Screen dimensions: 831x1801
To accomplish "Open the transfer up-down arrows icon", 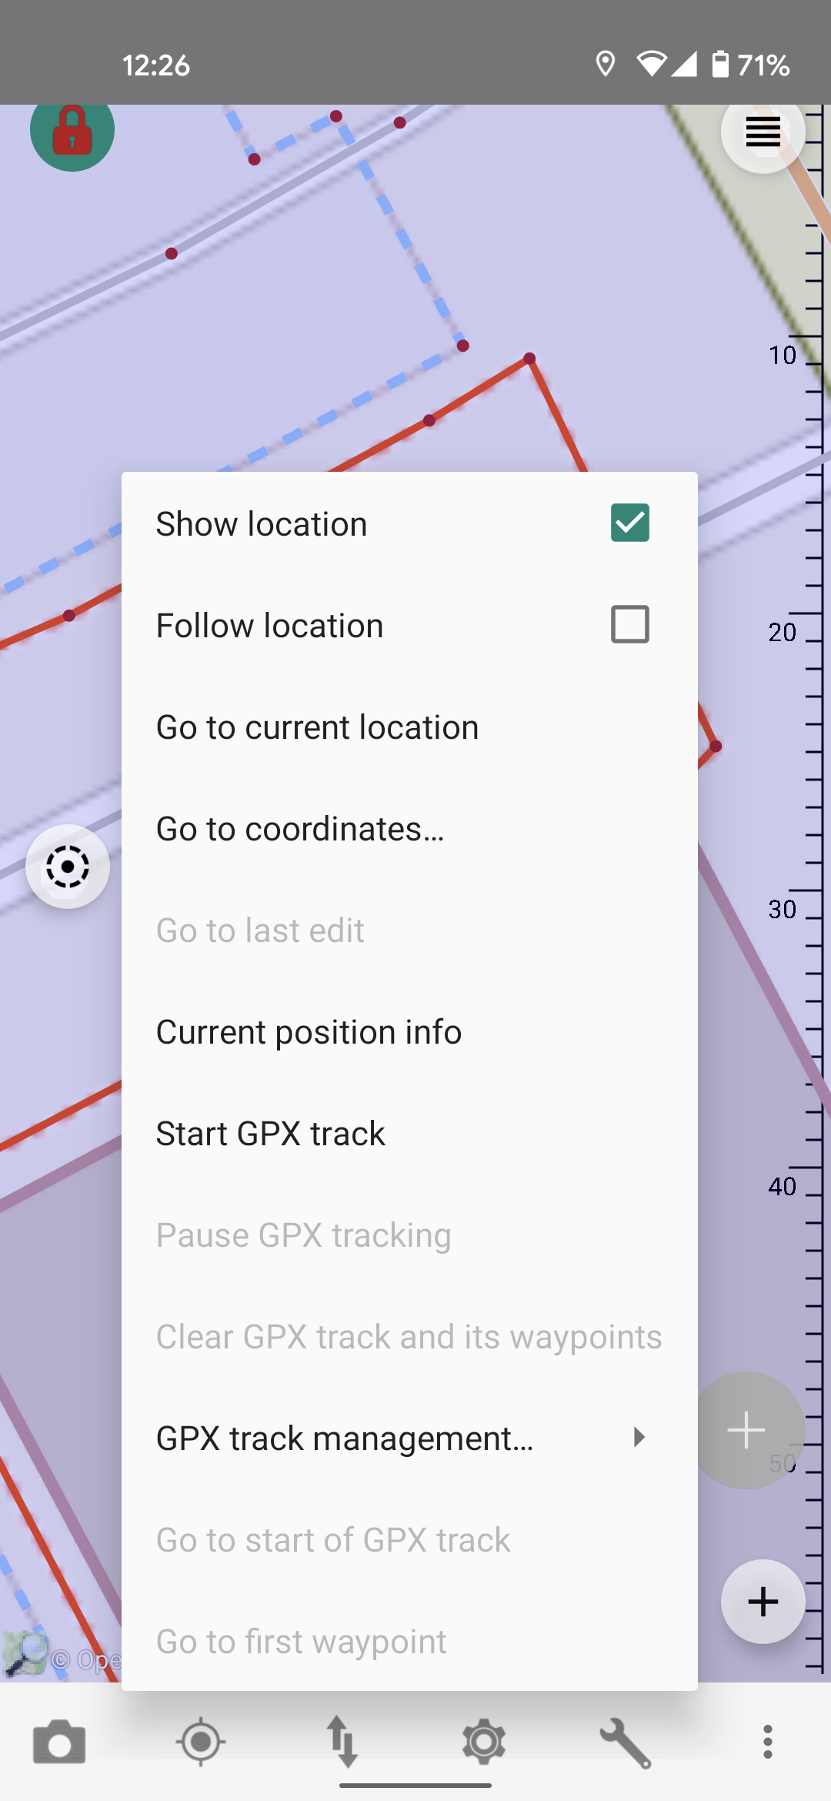I will coord(342,1742).
